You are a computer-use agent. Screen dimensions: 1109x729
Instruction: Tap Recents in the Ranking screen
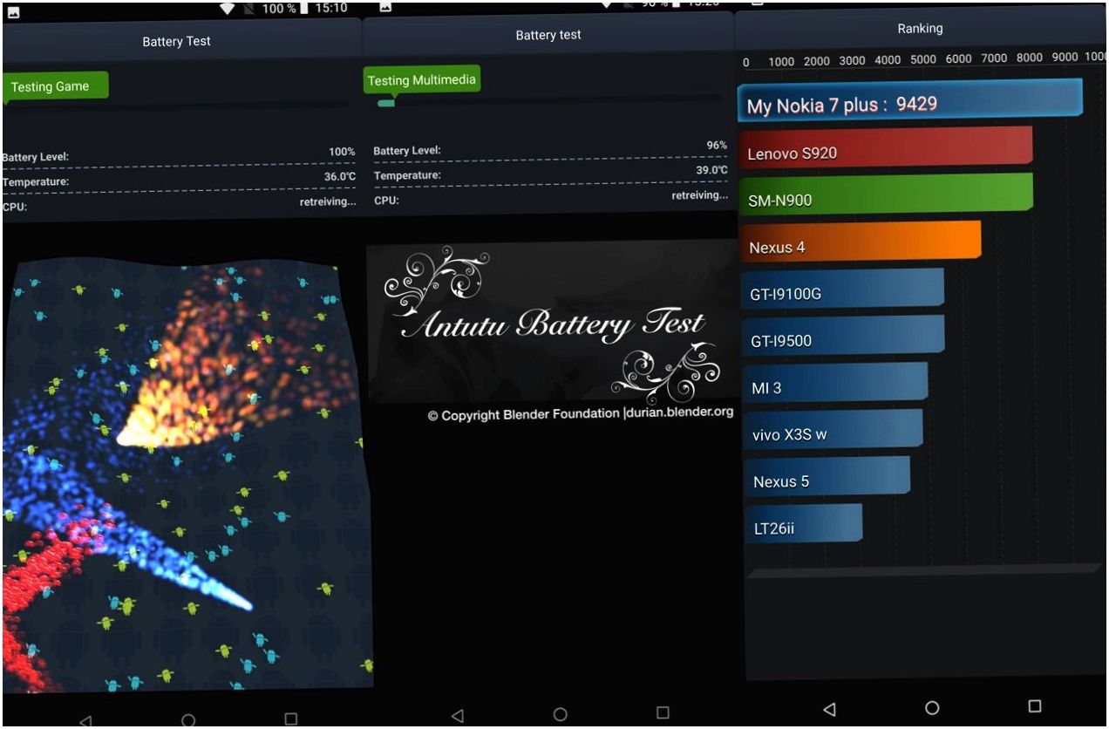point(1035,705)
